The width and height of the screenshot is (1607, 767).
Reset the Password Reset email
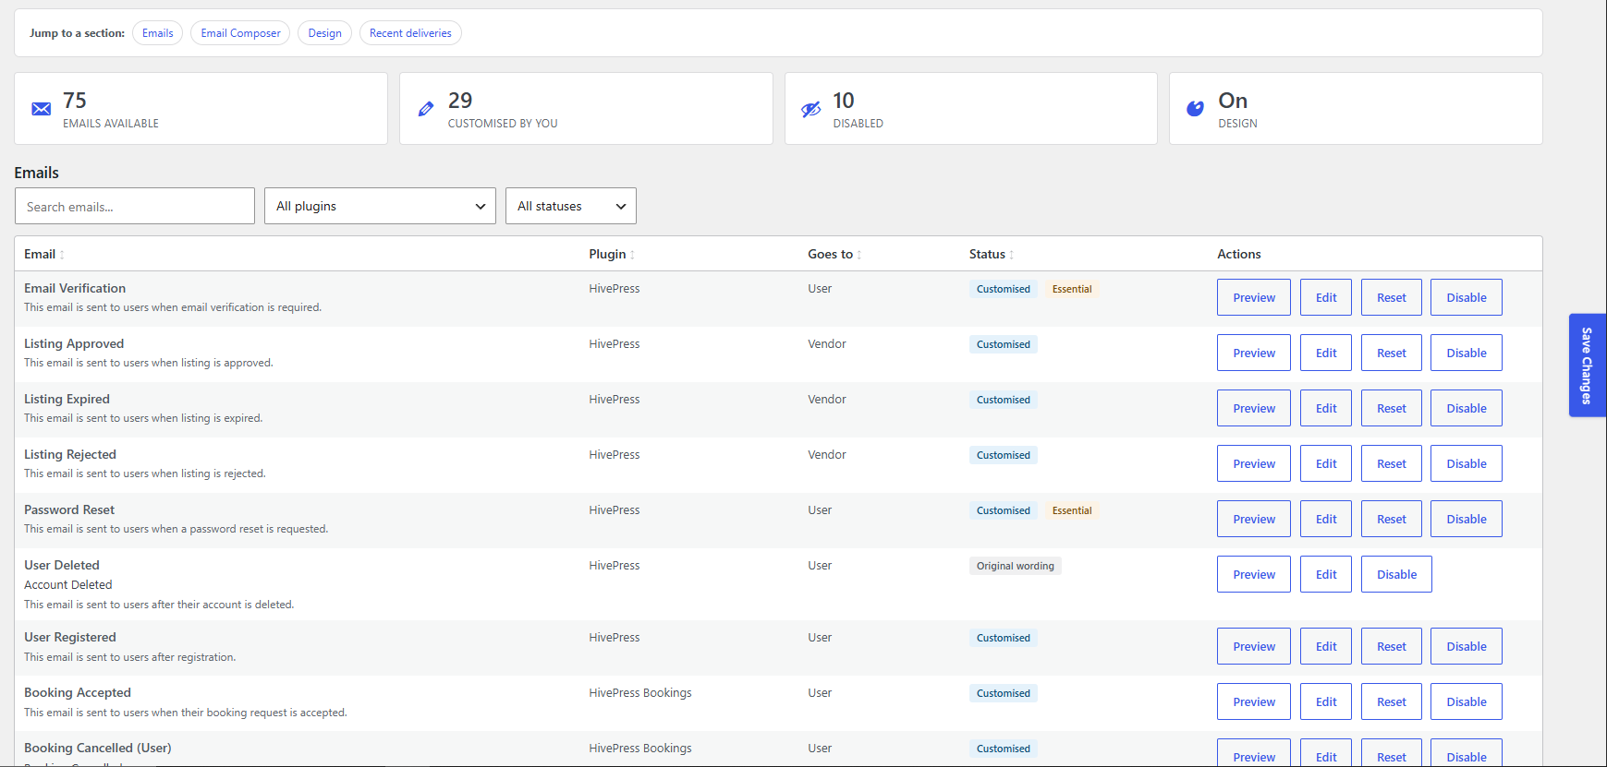click(x=1392, y=519)
